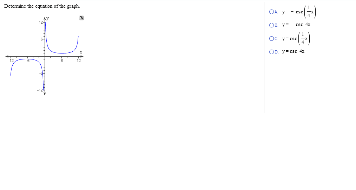
Task: Click the y axis letter label
Action: click(48, 18)
